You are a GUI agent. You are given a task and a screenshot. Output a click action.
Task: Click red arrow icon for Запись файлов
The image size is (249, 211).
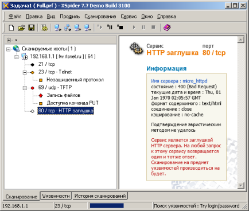click(x=41, y=95)
